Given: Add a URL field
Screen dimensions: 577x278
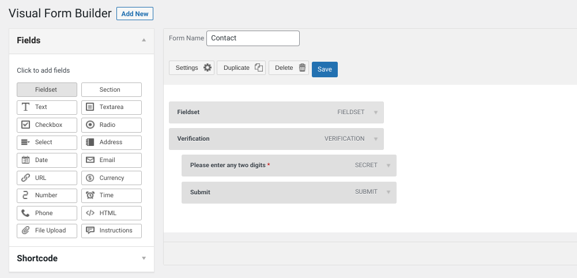Looking at the screenshot, I should tap(47, 178).
